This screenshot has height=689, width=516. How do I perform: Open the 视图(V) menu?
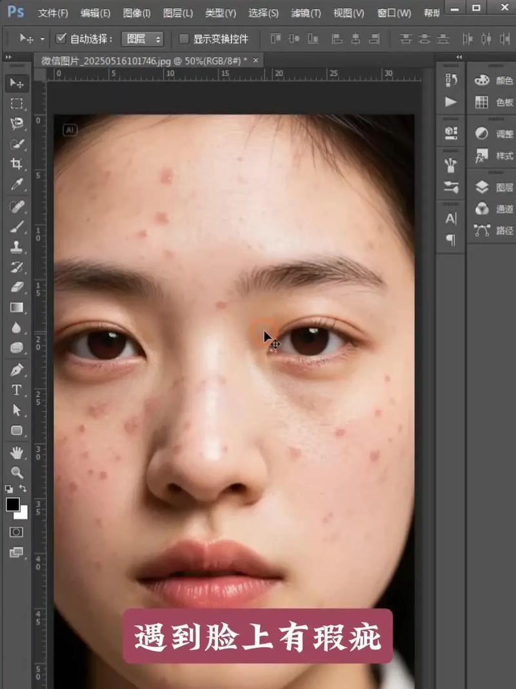click(348, 13)
